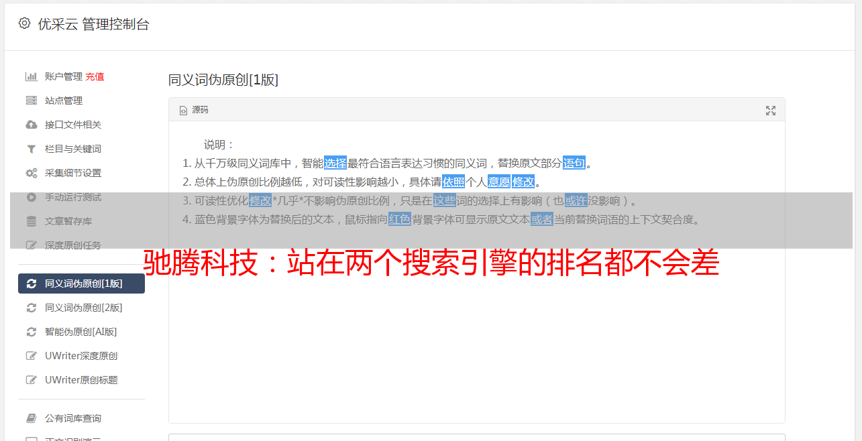862x441 pixels.
Task: Click the gear icon beside 优采云 管理控制台
Action: (x=25, y=23)
